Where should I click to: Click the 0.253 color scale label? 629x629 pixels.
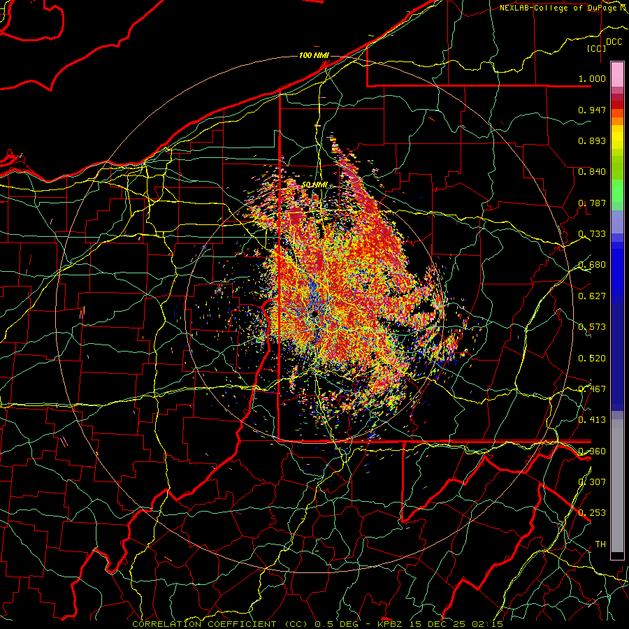[x=592, y=513]
